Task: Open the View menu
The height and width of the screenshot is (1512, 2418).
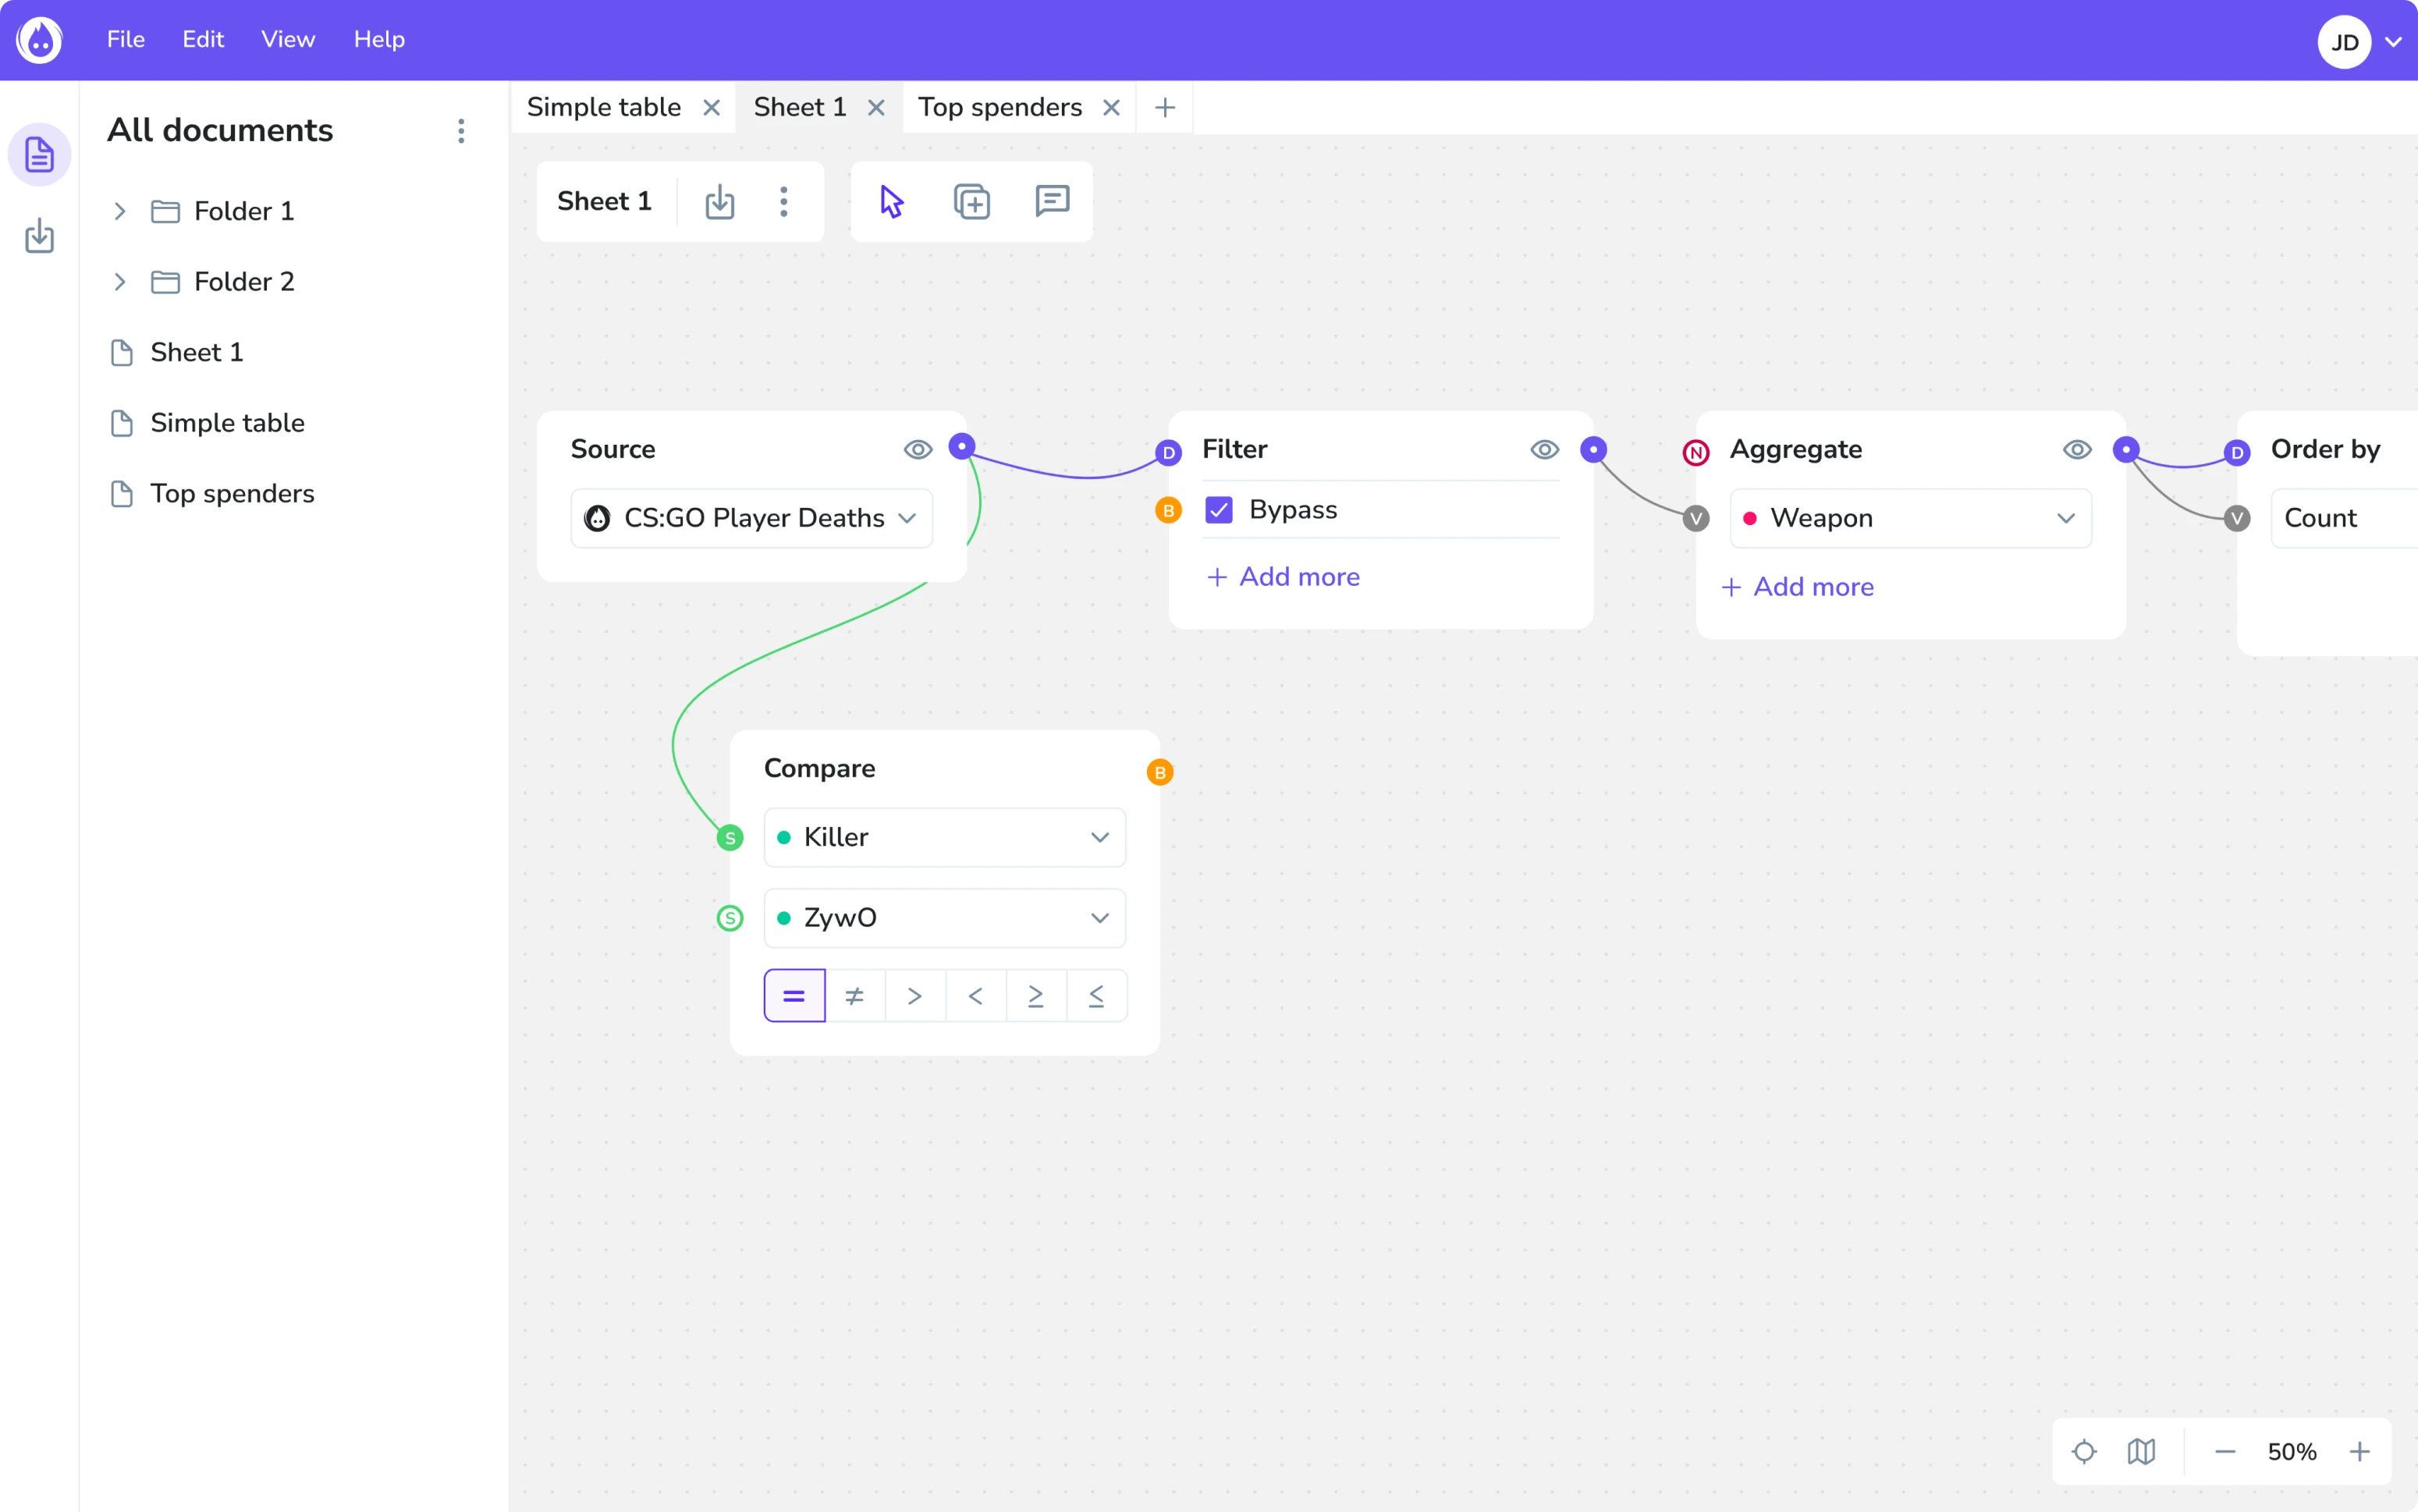Action: (x=288, y=39)
